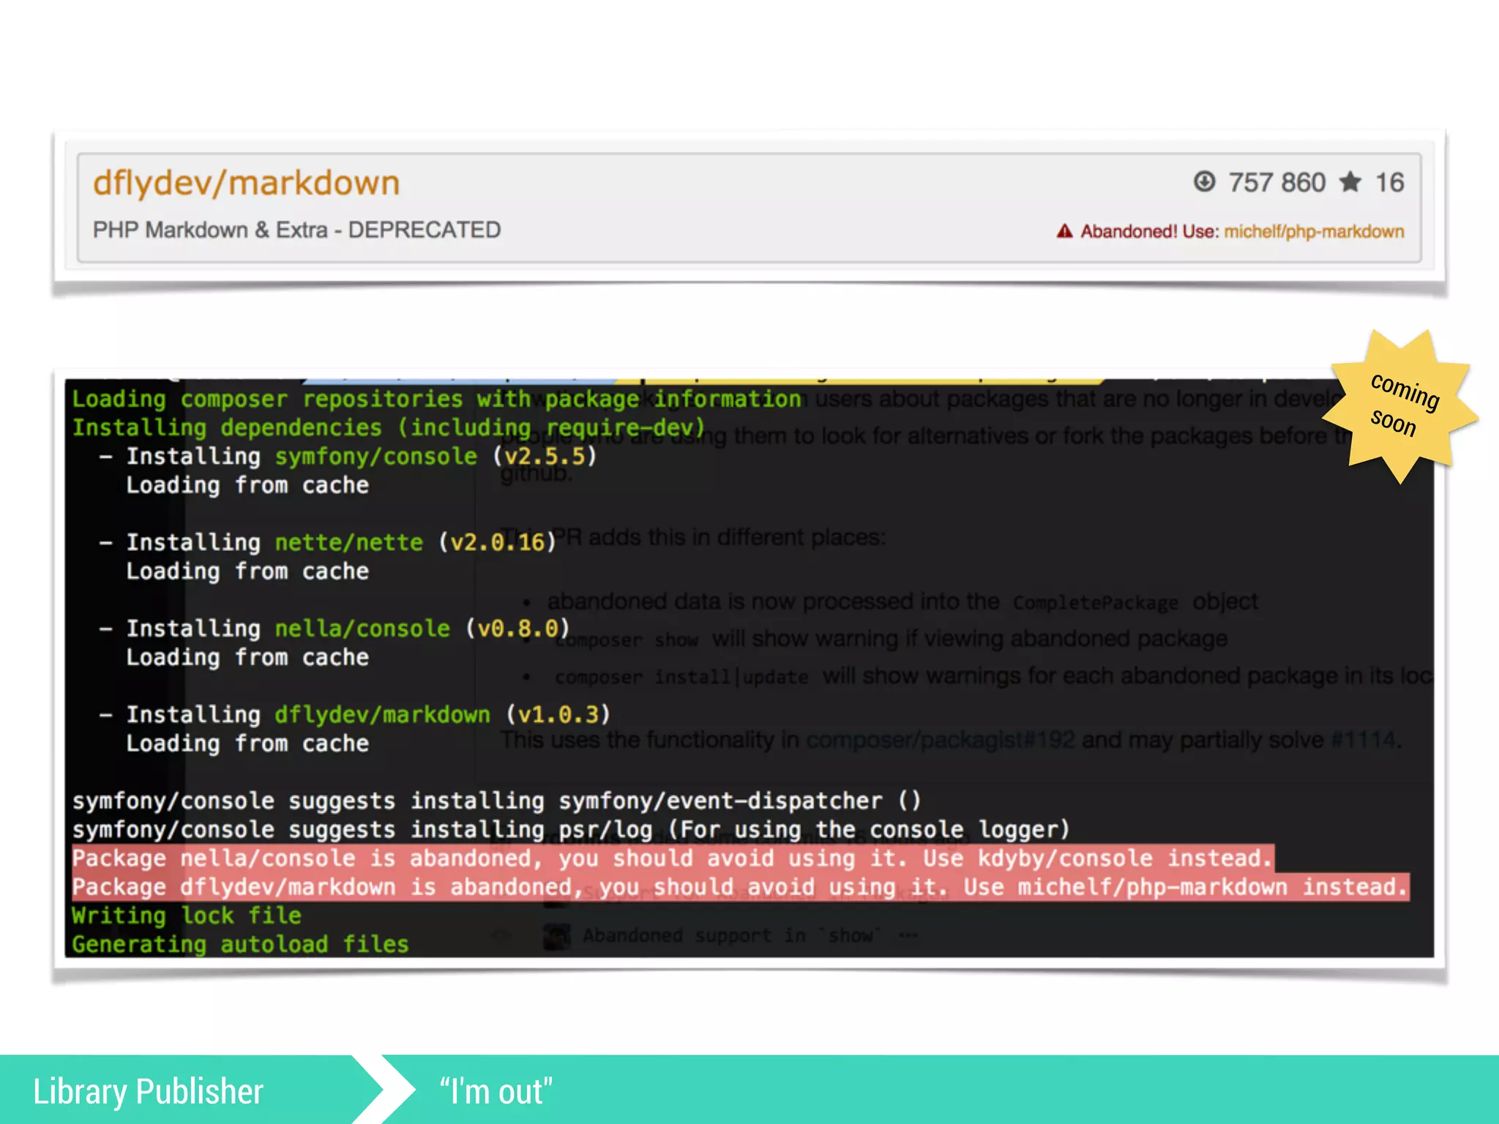Open the michelf/php-markdown replacement link
1499x1124 pixels.
point(1314,232)
